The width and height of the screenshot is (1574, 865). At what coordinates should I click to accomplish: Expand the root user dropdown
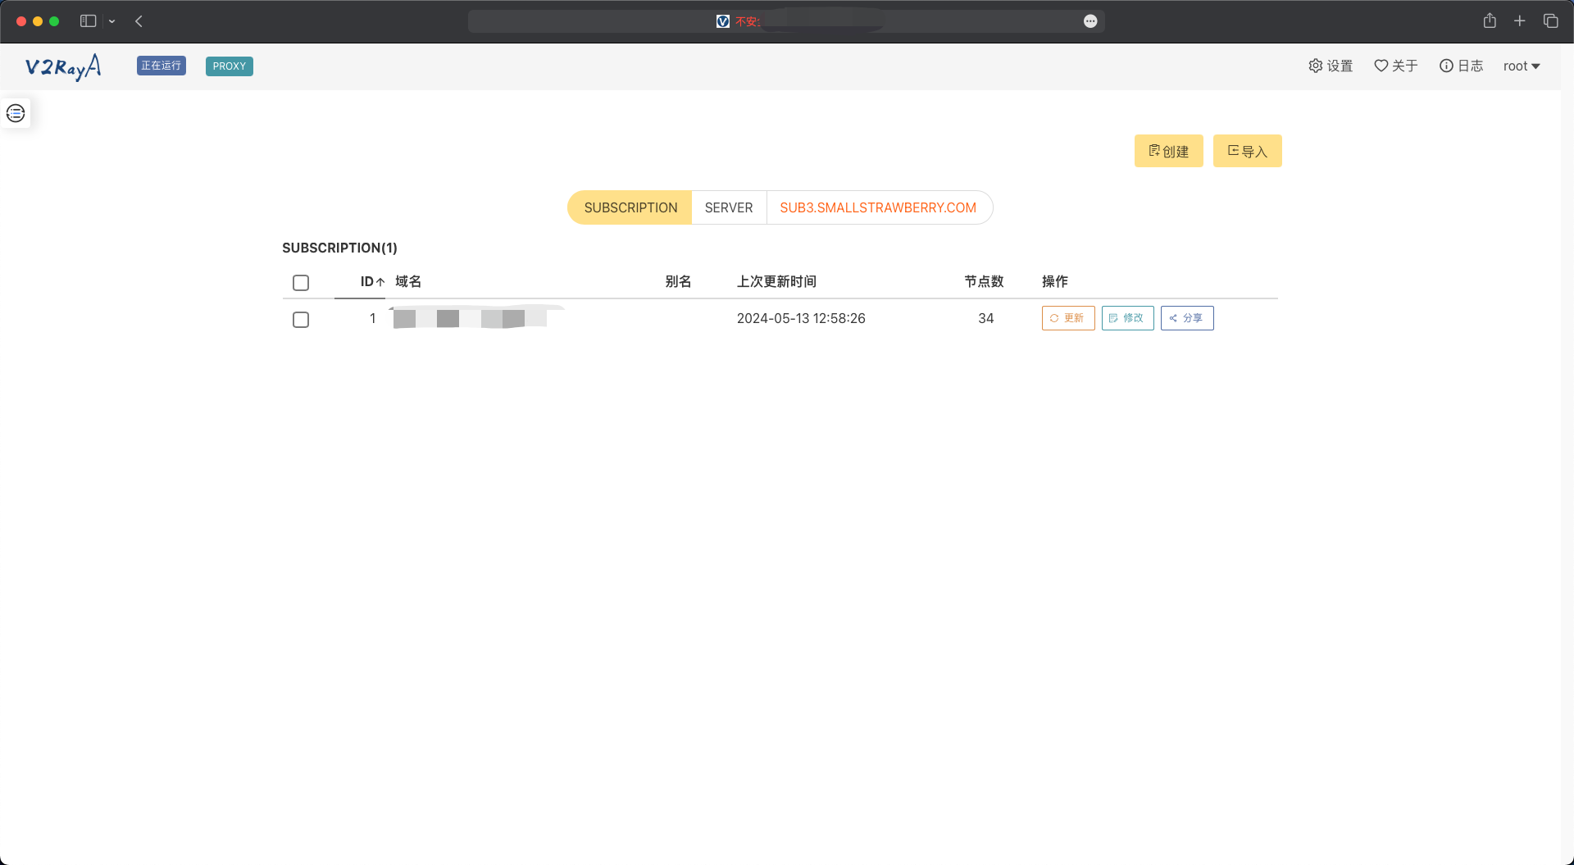point(1522,66)
